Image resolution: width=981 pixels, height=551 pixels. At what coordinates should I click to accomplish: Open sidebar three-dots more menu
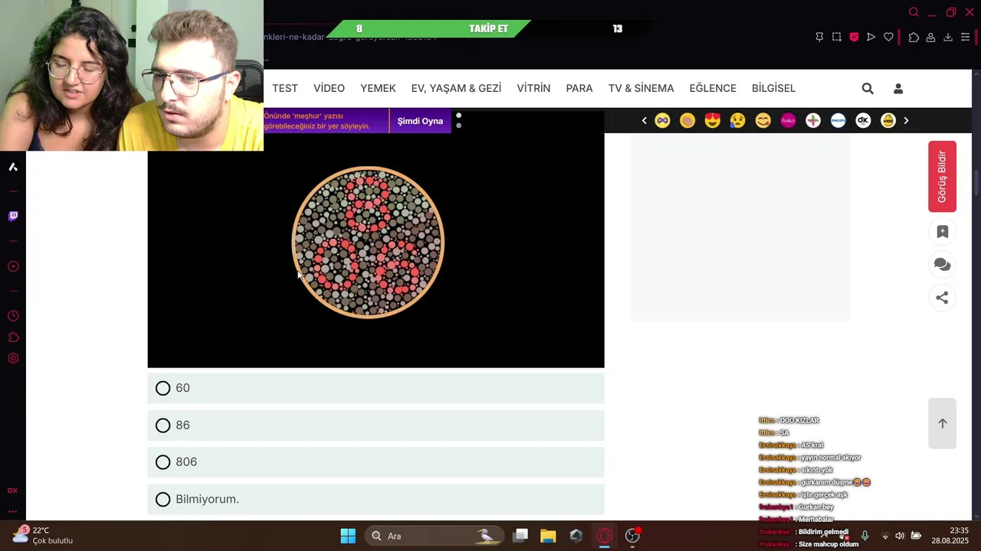[12, 511]
